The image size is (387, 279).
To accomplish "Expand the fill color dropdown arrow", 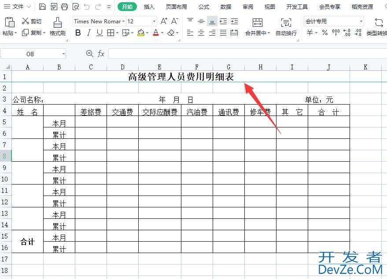I will 147,33.
